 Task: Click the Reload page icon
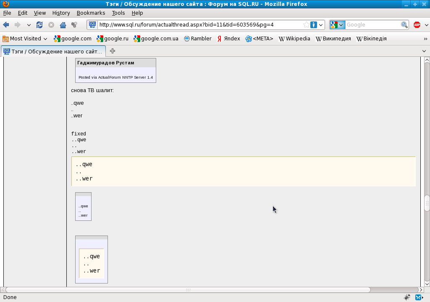click(39, 25)
